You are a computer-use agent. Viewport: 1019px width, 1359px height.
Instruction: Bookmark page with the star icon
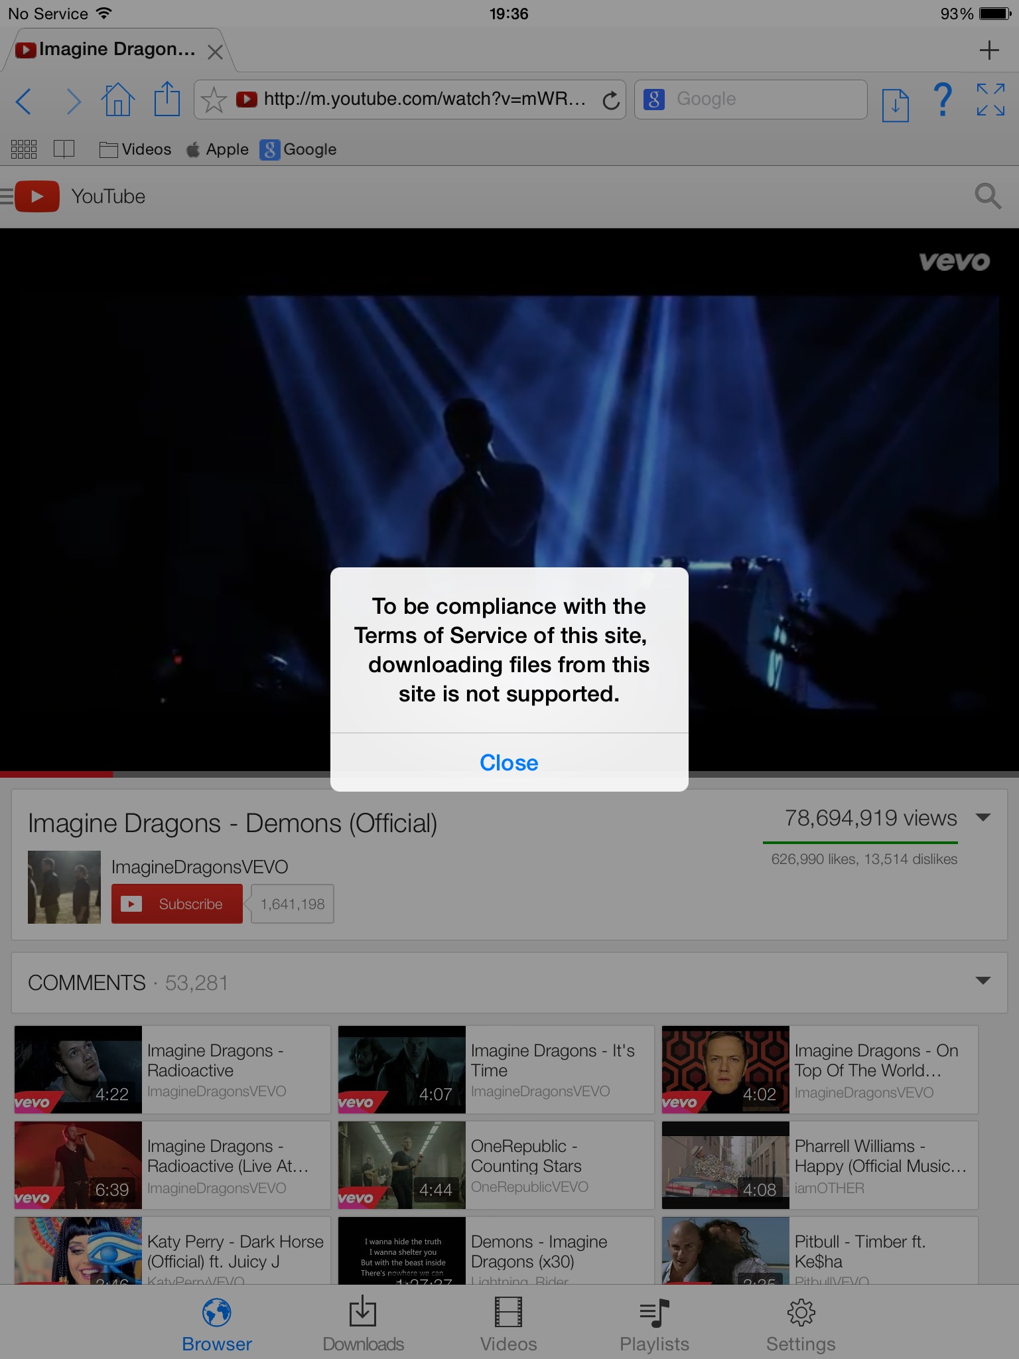click(214, 100)
